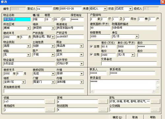This screenshot has width=165, height=119.
Task: Open the 内墙 dropdown showing 涂料墙
Action: (x=82, y=82)
